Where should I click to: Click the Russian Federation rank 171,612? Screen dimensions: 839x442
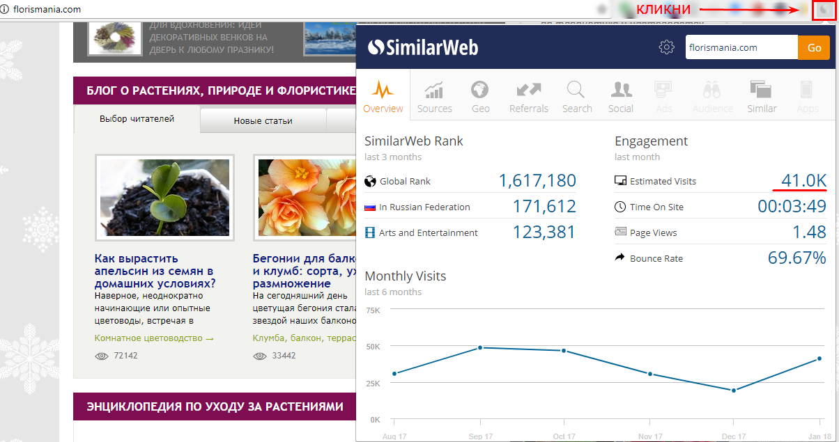pos(544,207)
